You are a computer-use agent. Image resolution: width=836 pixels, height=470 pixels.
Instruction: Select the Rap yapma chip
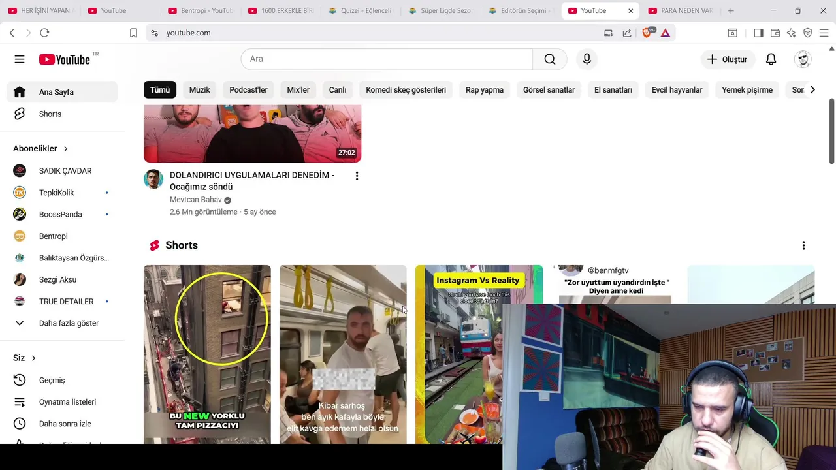(x=485, y=90)
